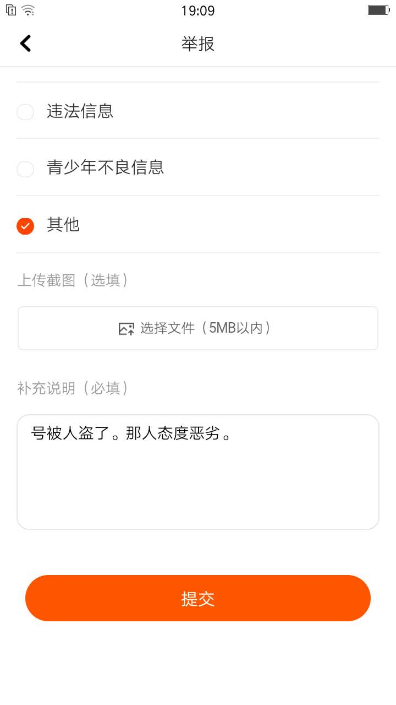396x705 pixels.
Task: Submit the report with the 提交 button
Action: pyautogui.click(x=198, y=598)
